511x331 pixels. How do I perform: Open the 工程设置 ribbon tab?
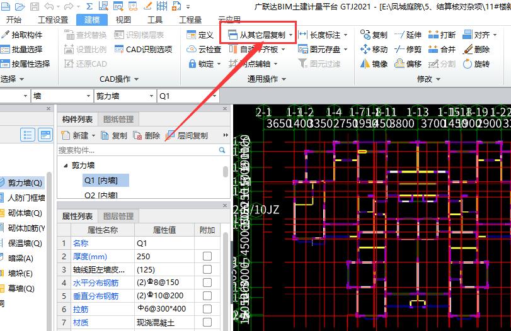pyautogui.click(x=53, y=20)
